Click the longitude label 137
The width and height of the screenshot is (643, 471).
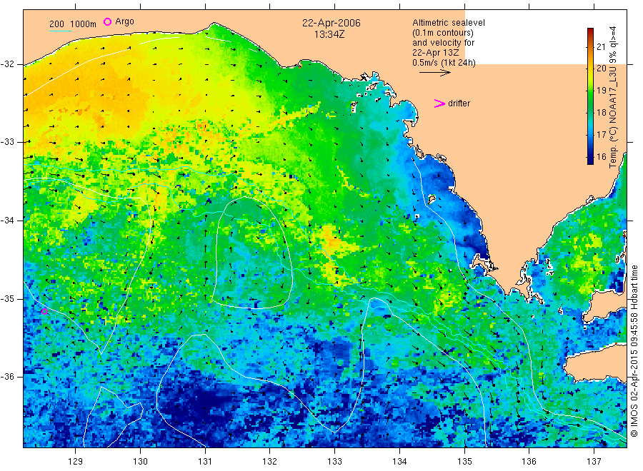pyautogui.click(x=594, y=462)
